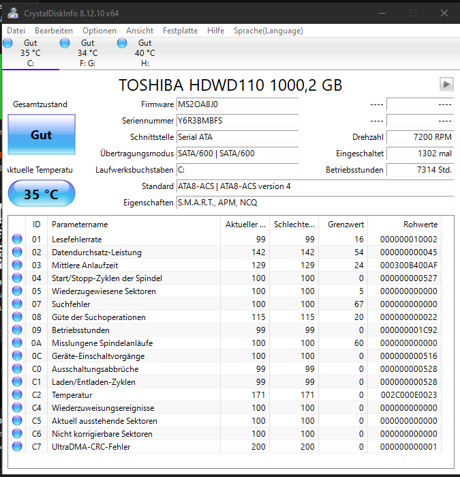The height and width of the screenshot is (477, 460).
Task: Select raw value 000000010002
Action: tap(409, 240)
